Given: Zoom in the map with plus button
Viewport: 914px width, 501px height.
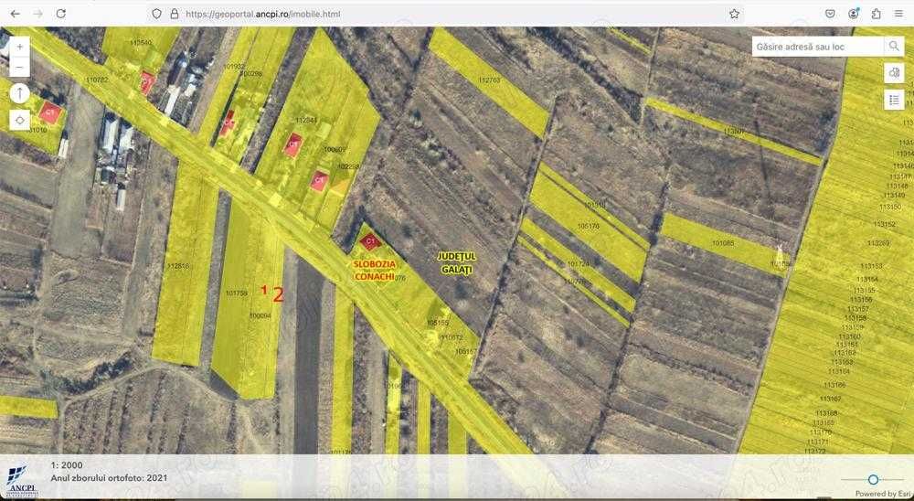Looking at the screenshot, I should pos(20,47).
